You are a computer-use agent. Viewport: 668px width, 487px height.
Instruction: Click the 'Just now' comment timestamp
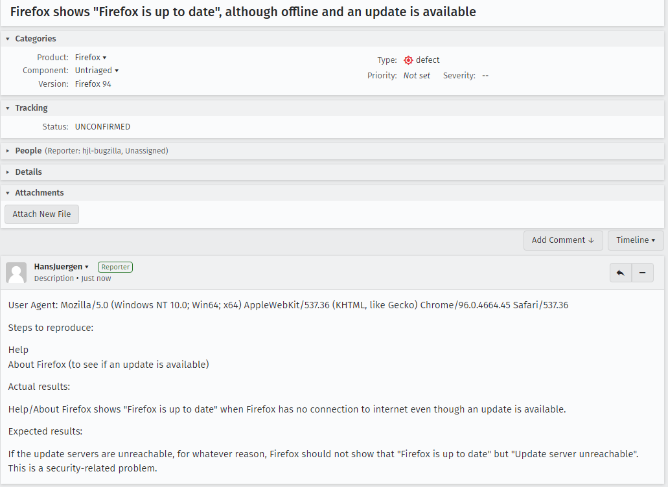pos(96,278)
